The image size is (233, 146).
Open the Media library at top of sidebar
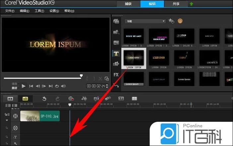[116, 21]
